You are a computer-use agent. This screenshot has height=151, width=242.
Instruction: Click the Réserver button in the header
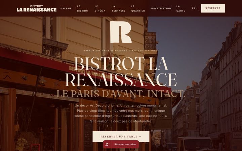(x=213, y=8)
